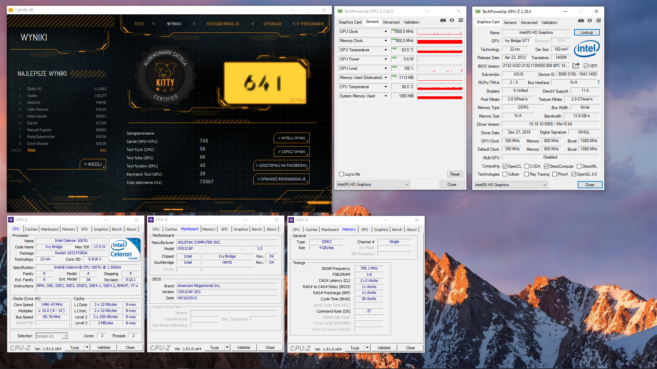The height and width of the screenshot is (369, 657).
Task: Take screenshot via camera icon in GPU-Z Sensors window
Action: (443, 20)
